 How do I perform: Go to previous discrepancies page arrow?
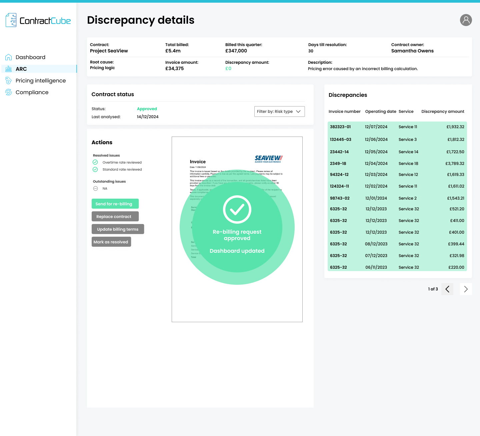click(x=447, y=289)
